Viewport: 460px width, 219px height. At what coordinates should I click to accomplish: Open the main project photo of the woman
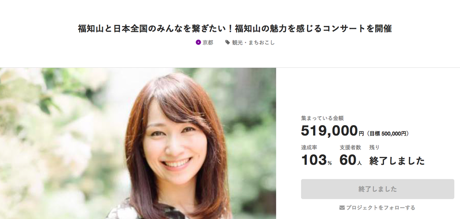pyautogui.click(x=138, y=143)
